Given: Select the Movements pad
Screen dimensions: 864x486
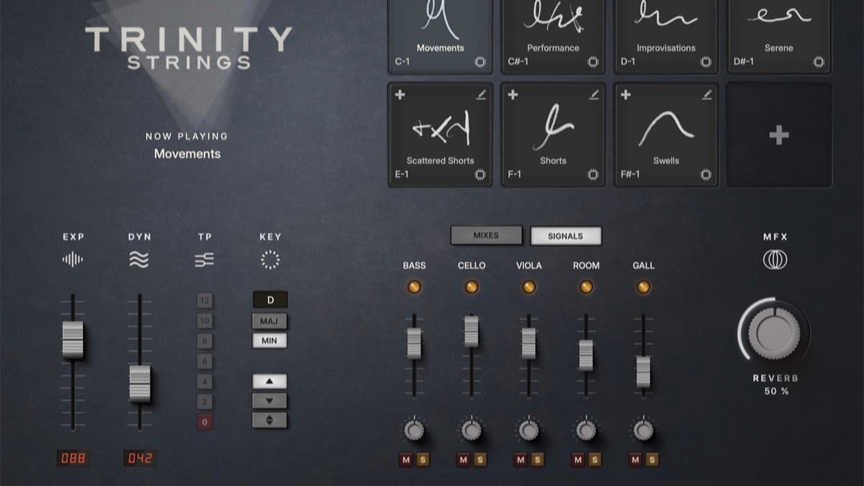Looking at the screenshot, I should (x=440, y=35).
